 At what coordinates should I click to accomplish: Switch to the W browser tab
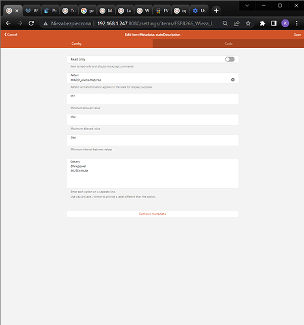[x=144, y=10]
